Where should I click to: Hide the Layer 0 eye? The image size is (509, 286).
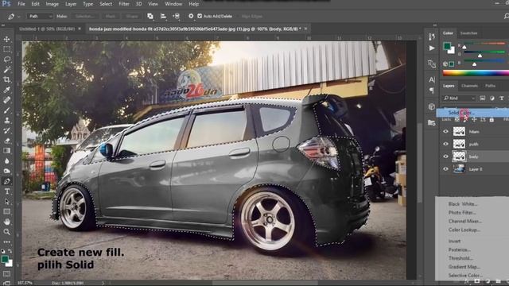pos(445,168)
